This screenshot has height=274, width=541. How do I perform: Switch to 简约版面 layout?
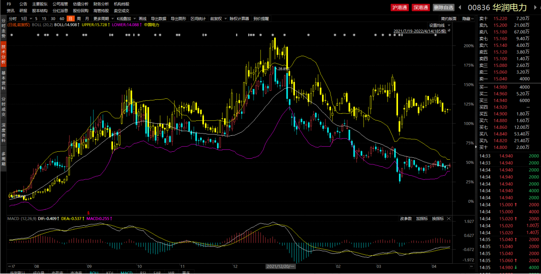point(448,19)
